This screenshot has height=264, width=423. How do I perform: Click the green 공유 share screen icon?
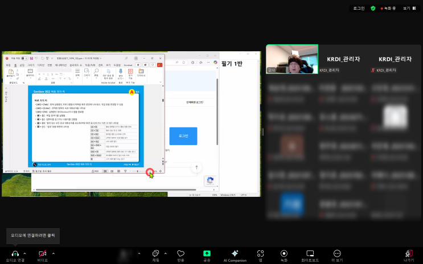207,254
